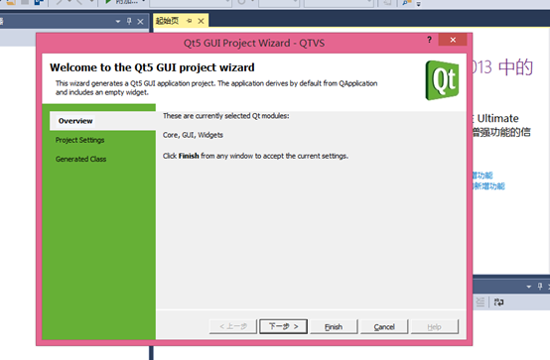Open the Project Settings wizard page
Image resolution: width=550 pixels, height=360 pixels.
click(79, 140)
